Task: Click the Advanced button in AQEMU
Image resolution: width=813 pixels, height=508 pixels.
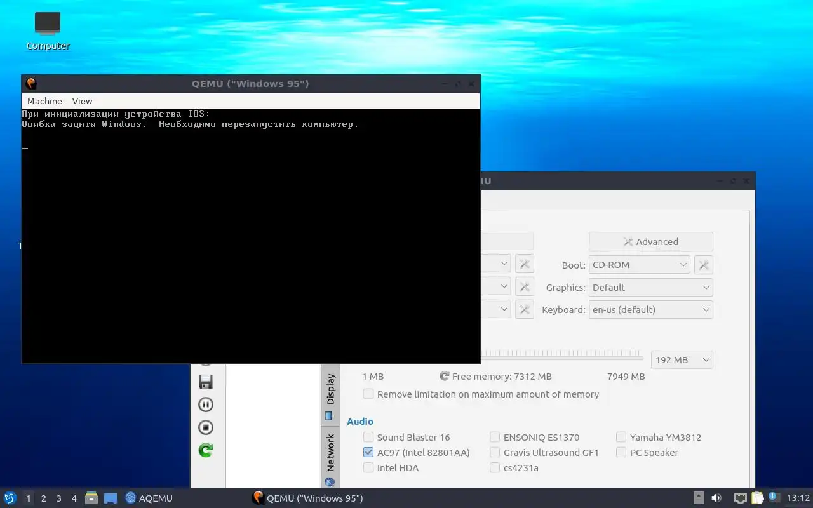Action: 651,242
